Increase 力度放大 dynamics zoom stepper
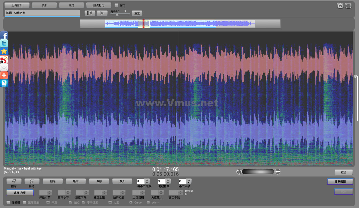359x208 pixels. click(161, 191)
